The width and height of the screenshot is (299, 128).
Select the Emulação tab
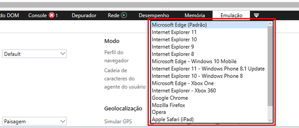point(231,15)
